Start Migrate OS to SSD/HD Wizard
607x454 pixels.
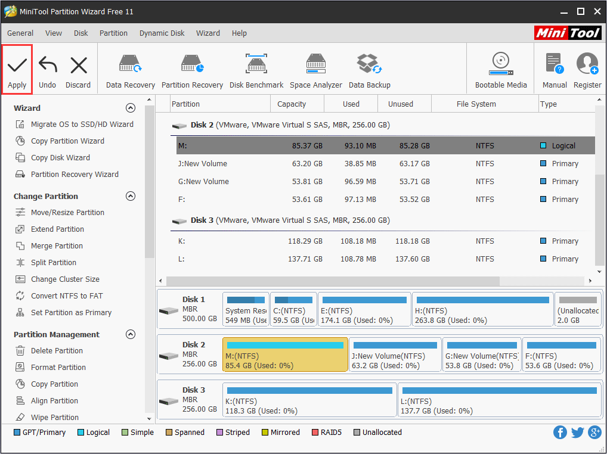point(75,124)
